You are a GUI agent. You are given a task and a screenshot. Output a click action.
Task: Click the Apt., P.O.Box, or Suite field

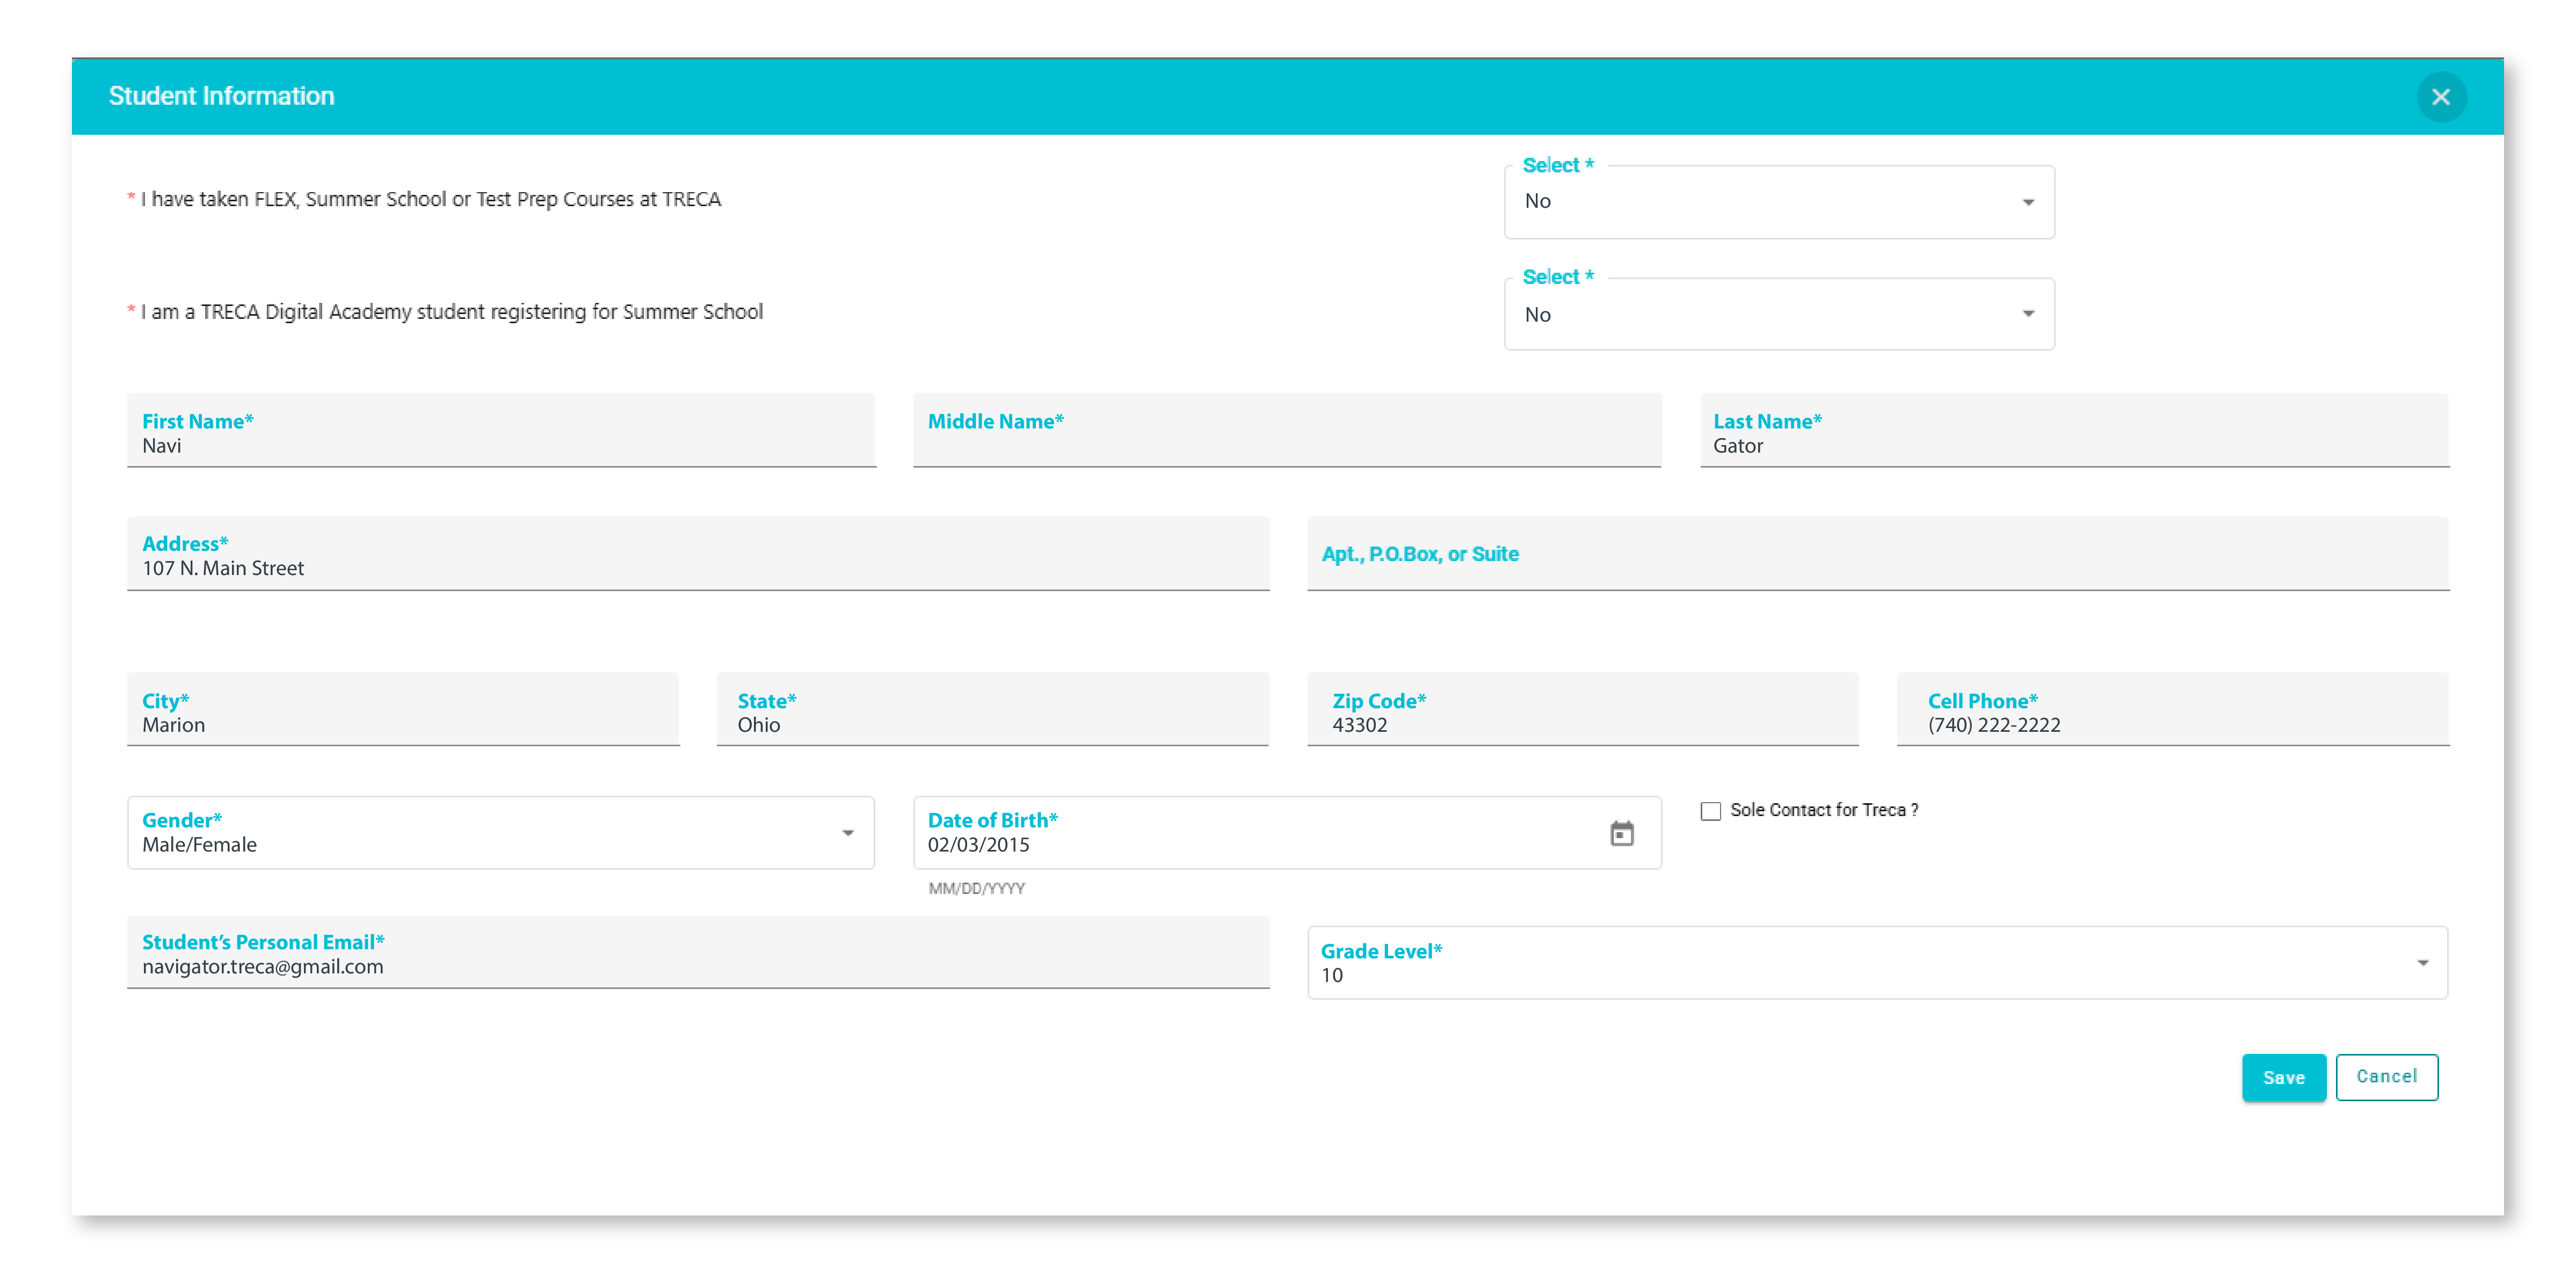1877,554
